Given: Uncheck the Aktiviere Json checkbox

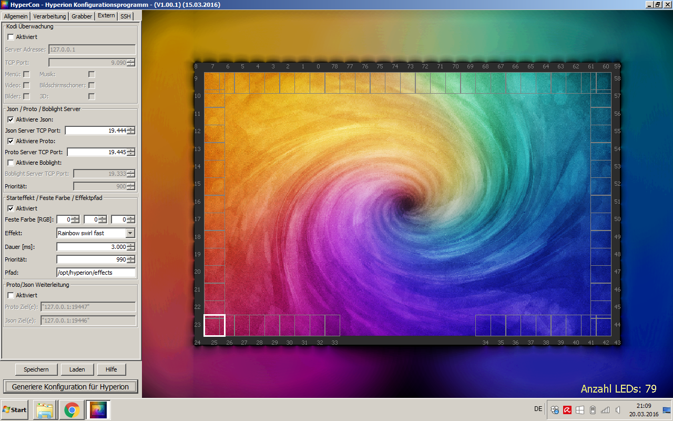Looking at the screenshot, I should coord(11,120).
